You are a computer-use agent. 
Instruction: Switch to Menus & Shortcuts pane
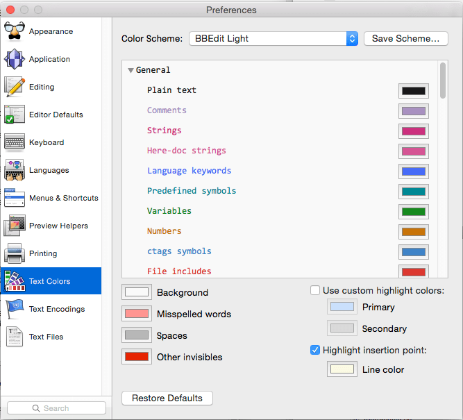tap(63, 199)
